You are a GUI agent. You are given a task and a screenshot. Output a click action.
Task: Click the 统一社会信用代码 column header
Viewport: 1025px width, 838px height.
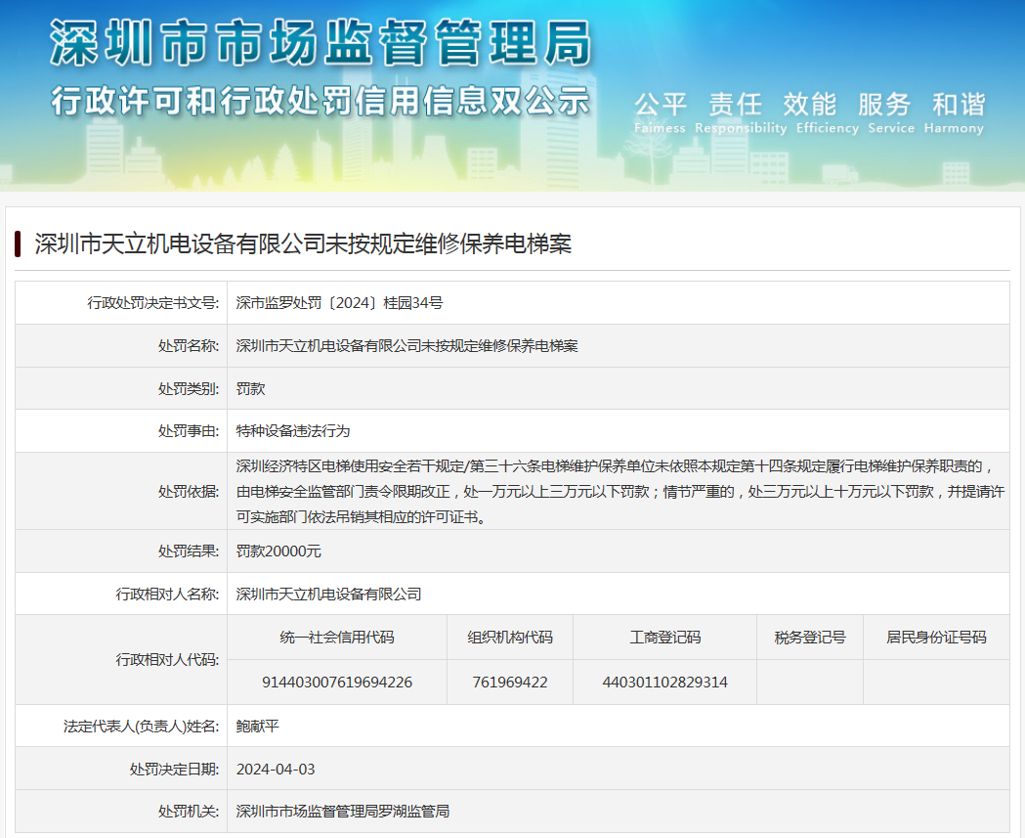(x=337, y=638)
